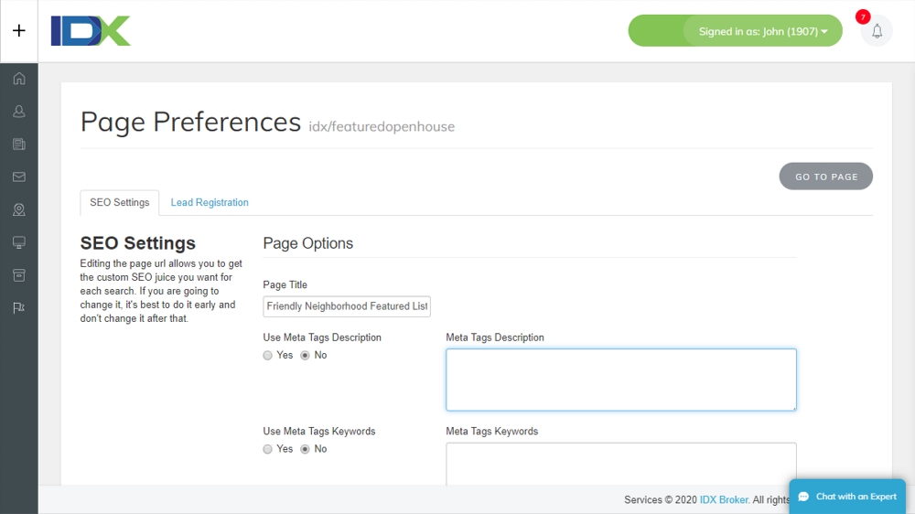Click the Page Title input field
Image resolution: width=915 pixels, height=514 pixels.
click(347, 306)
